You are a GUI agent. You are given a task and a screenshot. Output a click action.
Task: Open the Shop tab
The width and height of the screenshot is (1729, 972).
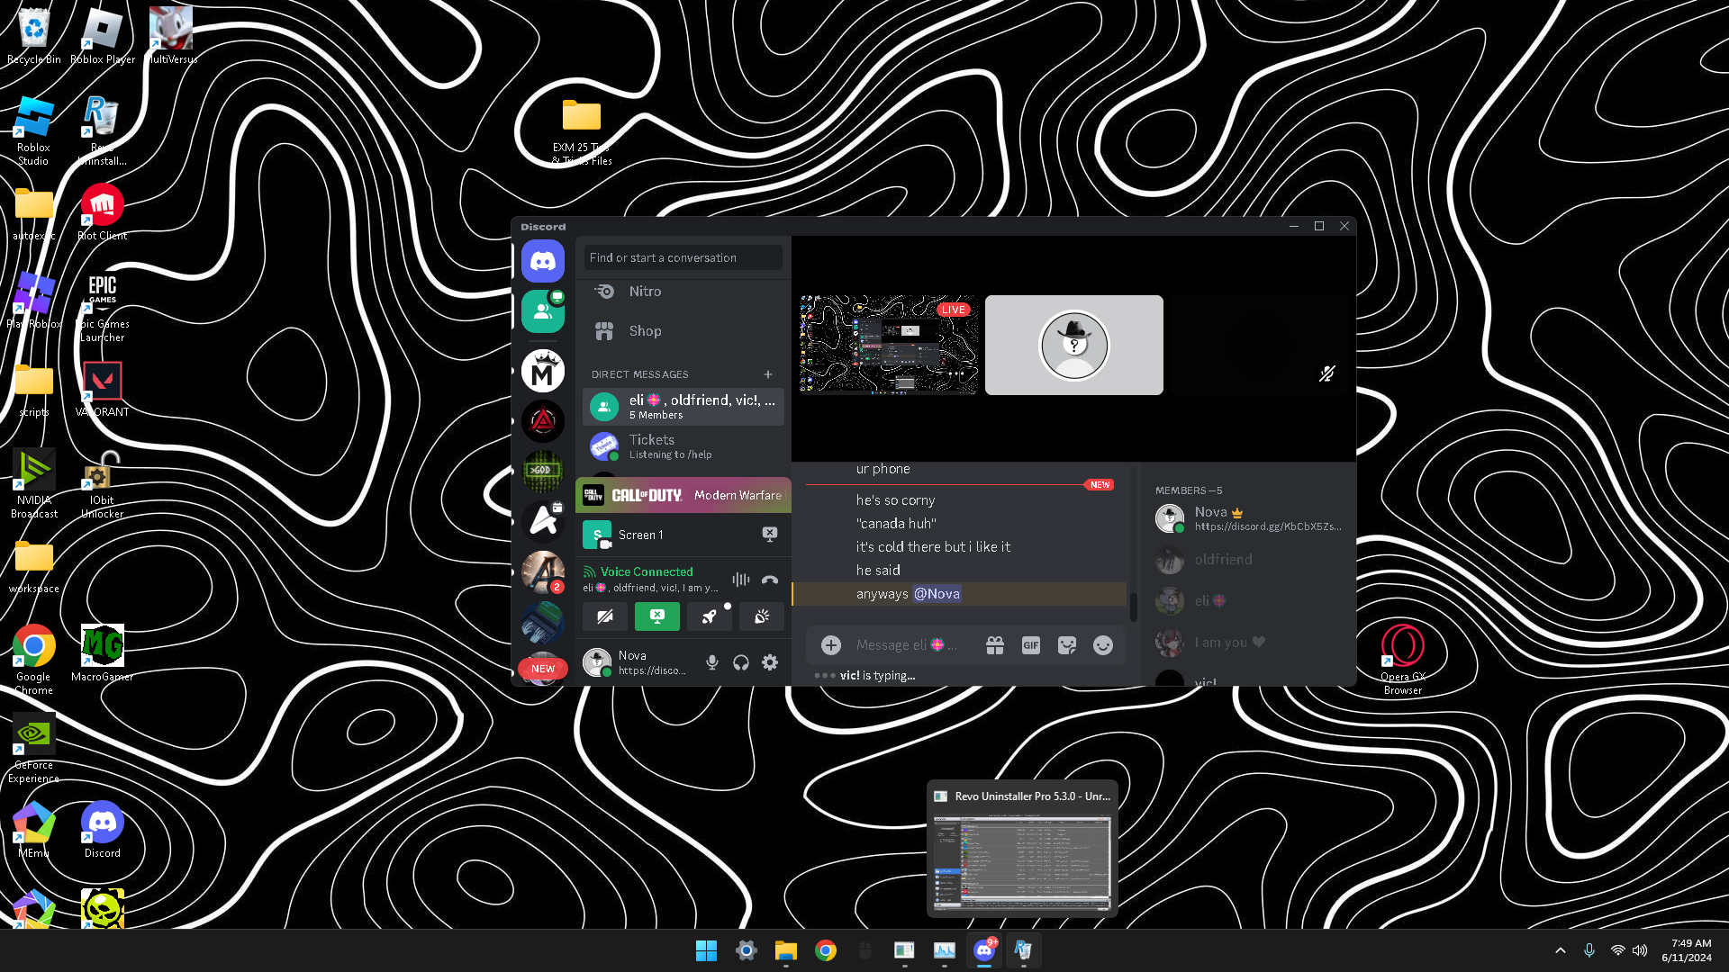coord(645,331)
